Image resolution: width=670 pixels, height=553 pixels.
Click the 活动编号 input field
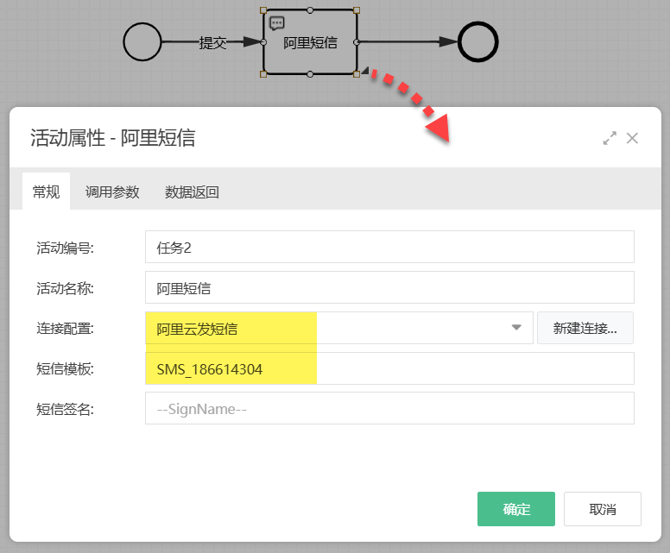point(389,247)
